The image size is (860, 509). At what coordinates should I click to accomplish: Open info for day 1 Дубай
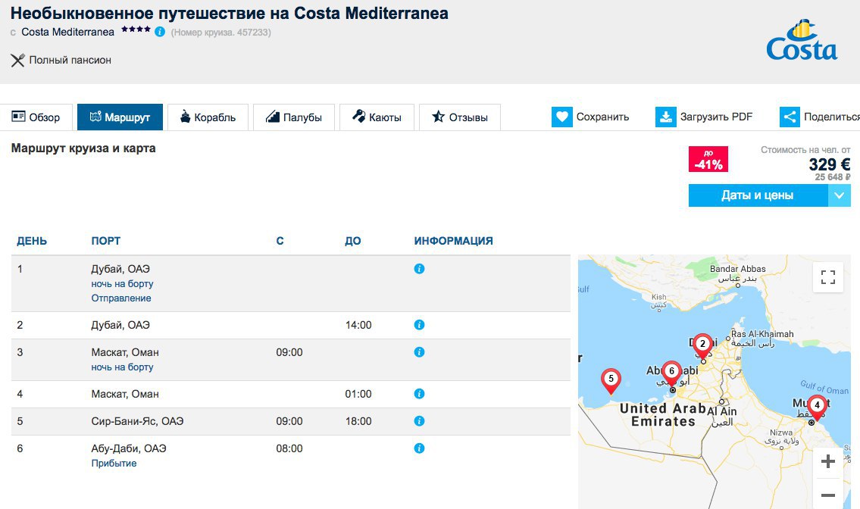coord(419,269)
